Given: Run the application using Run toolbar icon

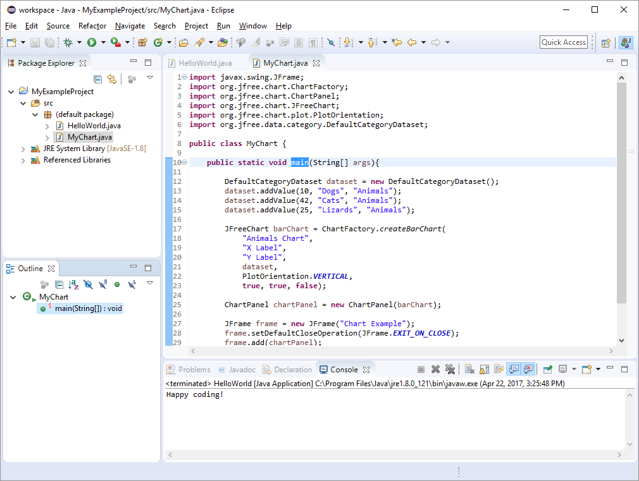Looking at the screenshot, I should pos(90,42).
